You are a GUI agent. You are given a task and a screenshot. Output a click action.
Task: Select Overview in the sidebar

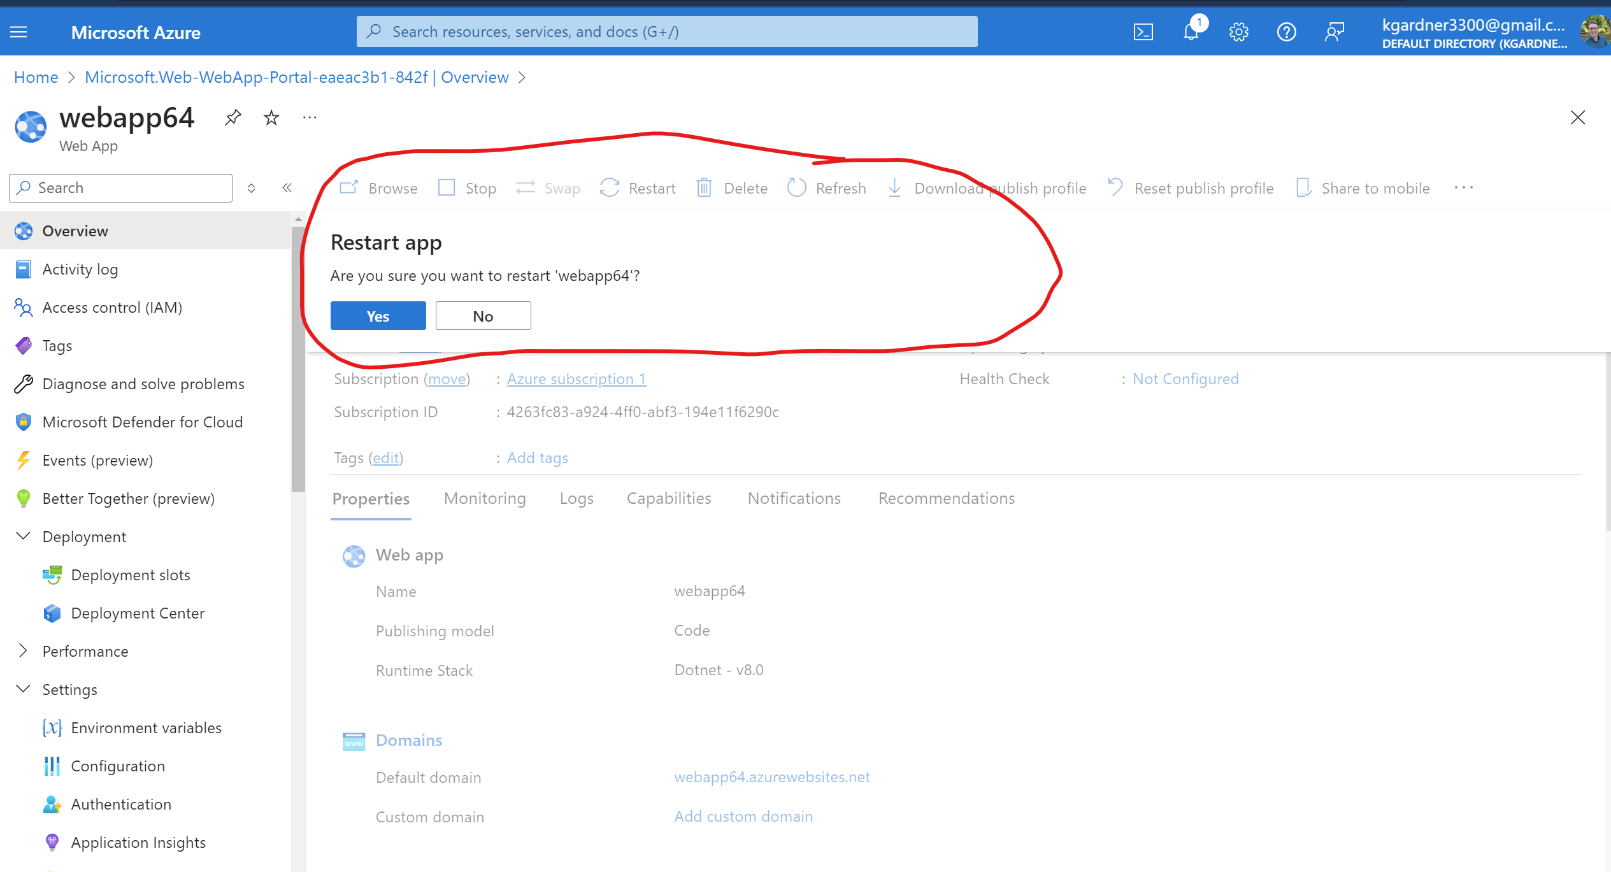(x=145, y=231)
